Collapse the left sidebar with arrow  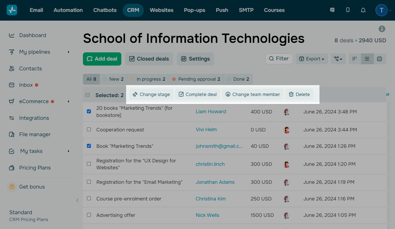click(x=77, y=200)
